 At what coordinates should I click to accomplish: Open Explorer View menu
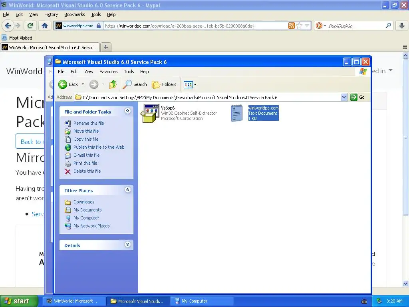point(89,72)
